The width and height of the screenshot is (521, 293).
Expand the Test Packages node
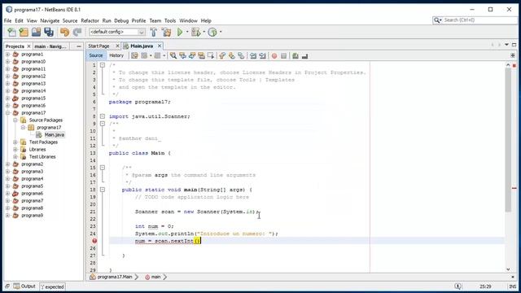tap(15, 142)
